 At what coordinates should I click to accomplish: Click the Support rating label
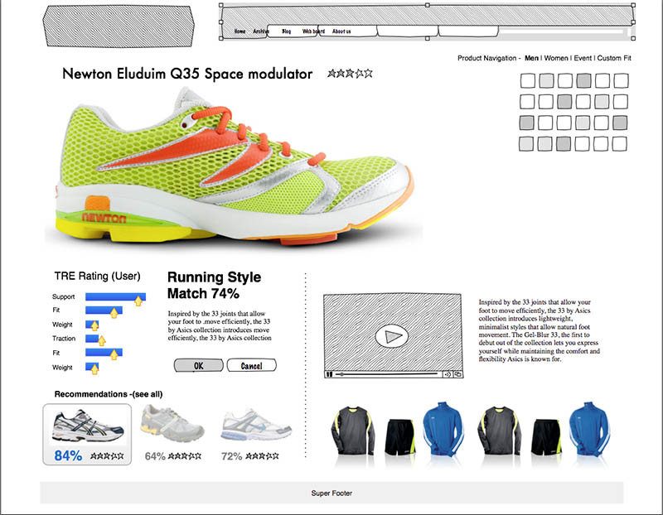click(64, 296)
